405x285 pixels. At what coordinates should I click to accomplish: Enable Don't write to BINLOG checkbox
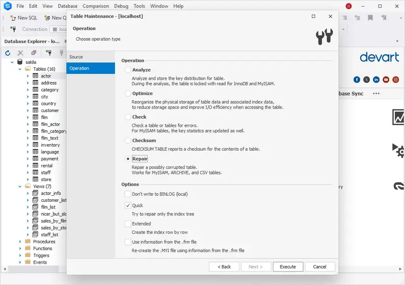point(128,194)
